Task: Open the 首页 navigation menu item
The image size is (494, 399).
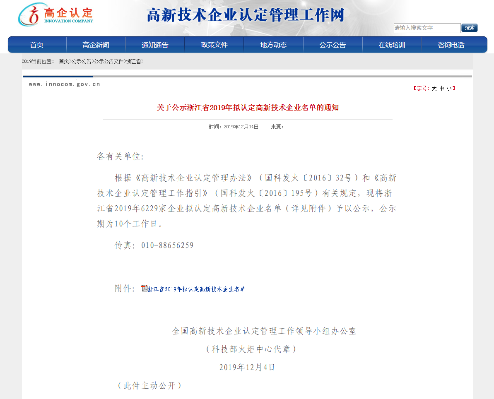Action: click(x=36, y=45)
